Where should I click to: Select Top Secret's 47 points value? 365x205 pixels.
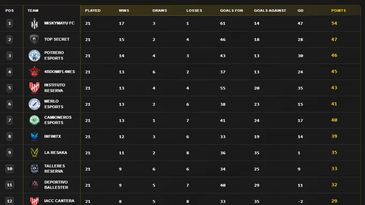pos(334,40)
